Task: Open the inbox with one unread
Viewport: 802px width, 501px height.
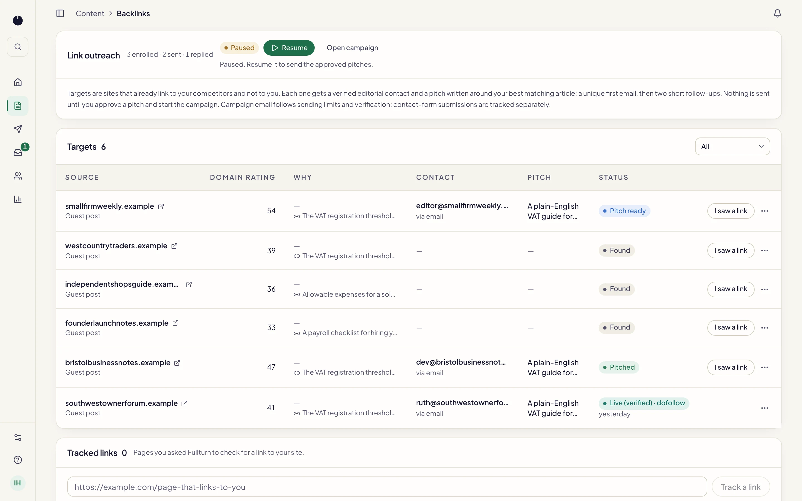Action: (x=18, y=153)
